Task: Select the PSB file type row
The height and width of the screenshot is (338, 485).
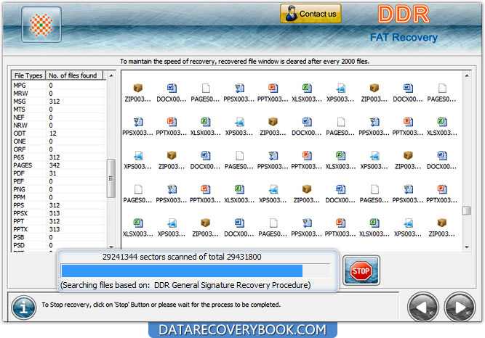Action: (x=59, y=238)
